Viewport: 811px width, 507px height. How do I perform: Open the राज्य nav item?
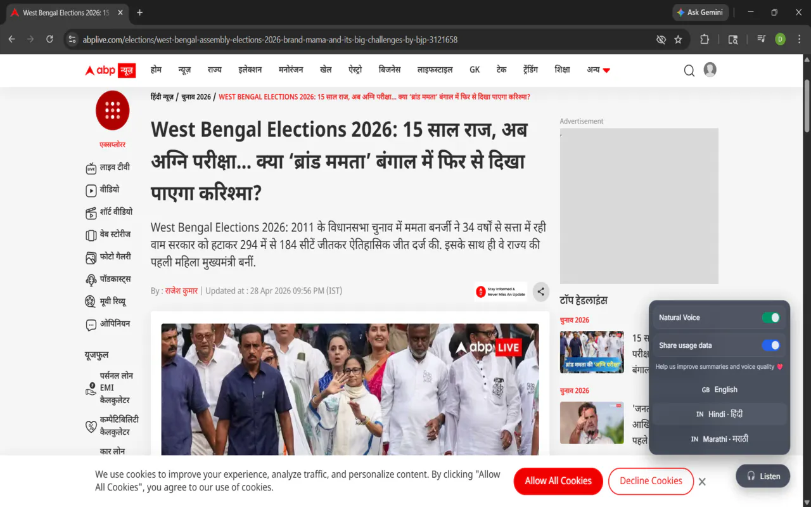tap(214, 70)
